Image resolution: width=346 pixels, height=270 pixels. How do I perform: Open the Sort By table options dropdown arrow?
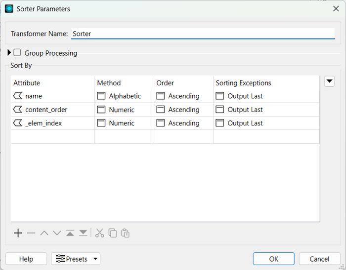[x=330, y=81]
